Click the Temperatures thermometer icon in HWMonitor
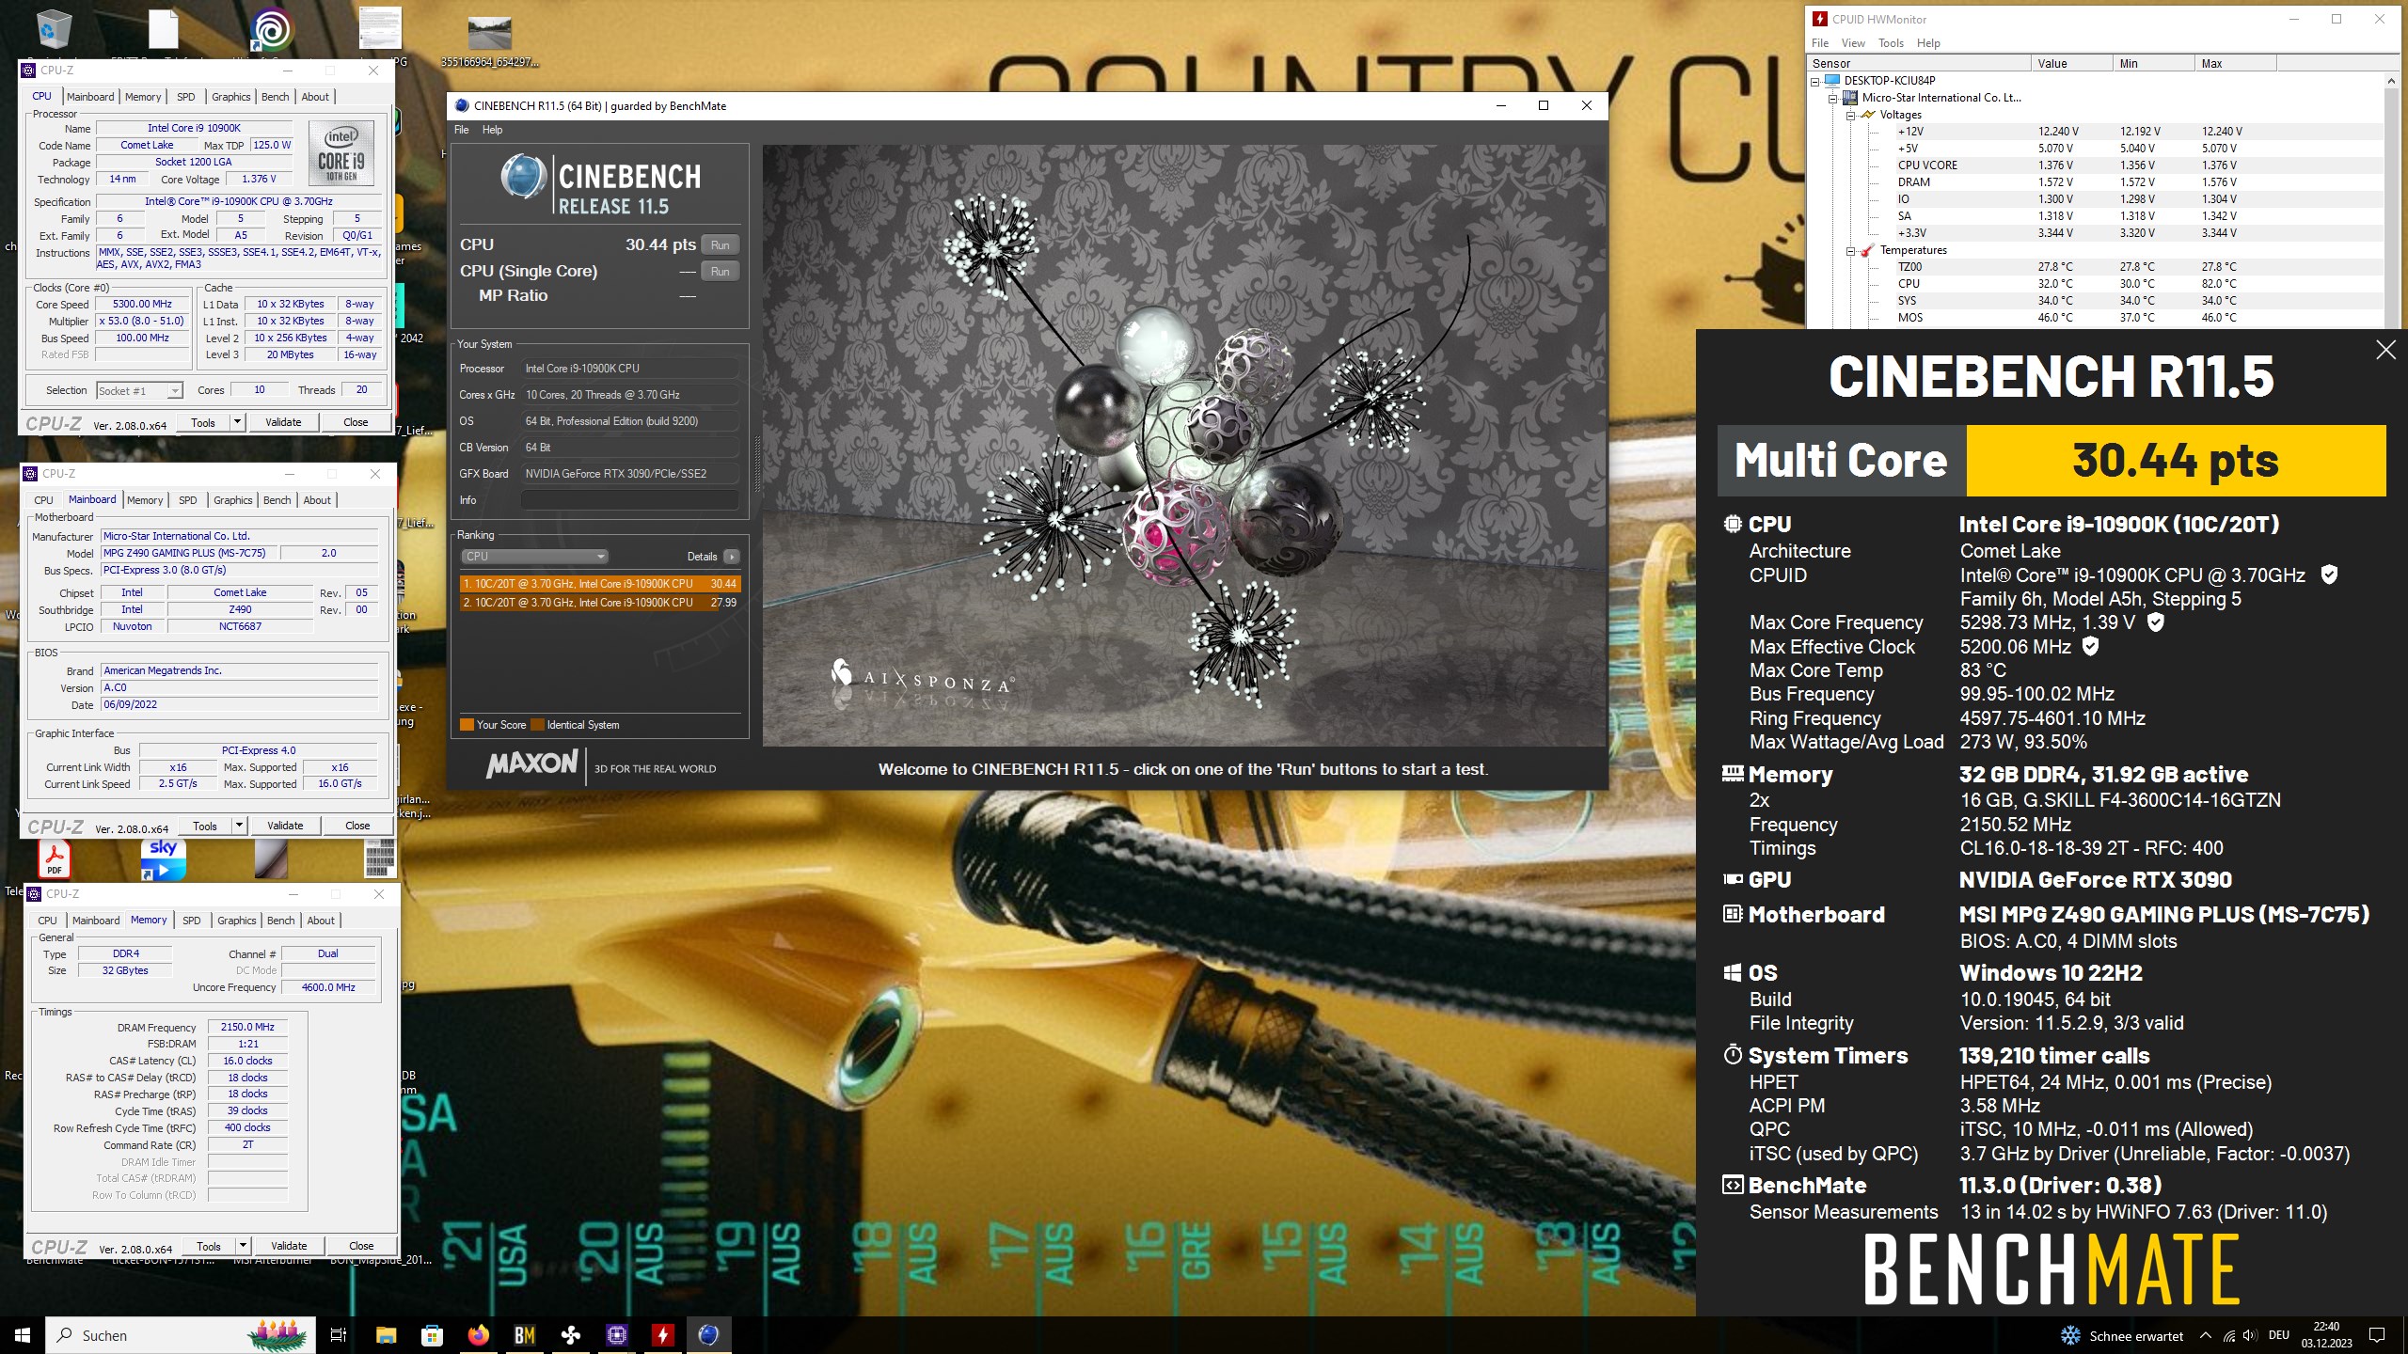Viewport: 2408px width, 1354px height. point(1866,250)
